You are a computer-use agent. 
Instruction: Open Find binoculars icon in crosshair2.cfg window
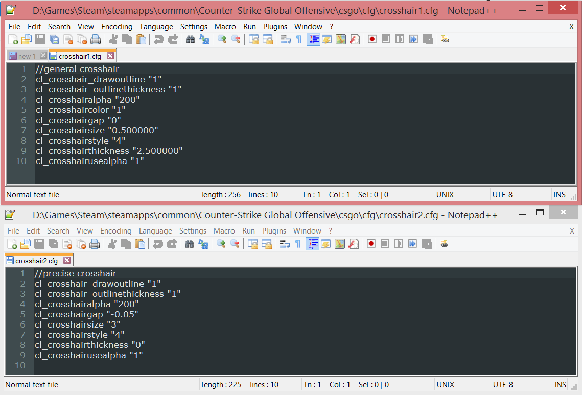point(189,244)
